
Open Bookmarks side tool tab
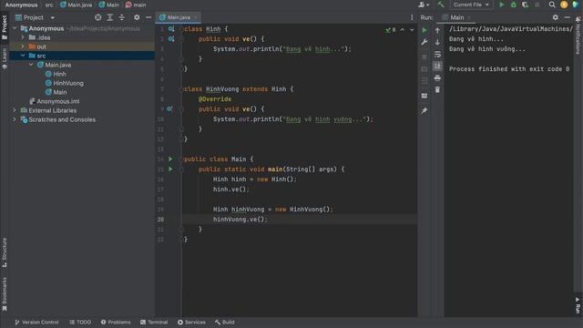[5, 293]
